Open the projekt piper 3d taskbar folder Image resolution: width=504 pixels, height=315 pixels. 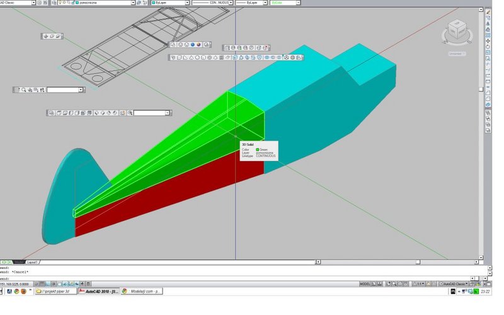click(x=56, y=291)
